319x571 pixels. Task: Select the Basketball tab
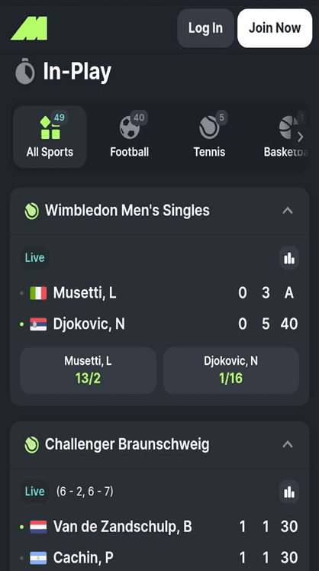pyautogui.click(x=286, y=137)
